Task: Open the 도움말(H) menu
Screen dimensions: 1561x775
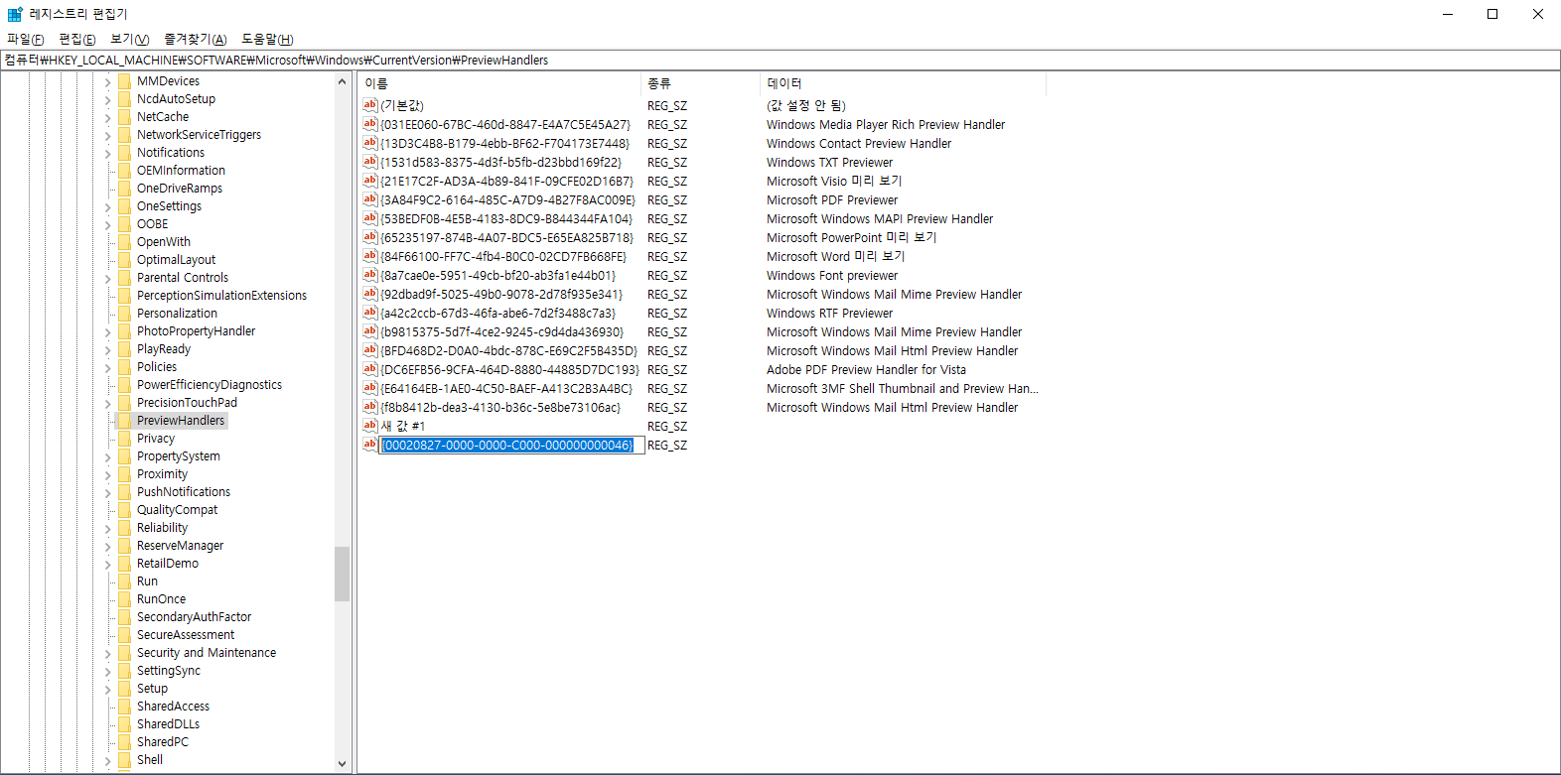Action: coord(267,39)
